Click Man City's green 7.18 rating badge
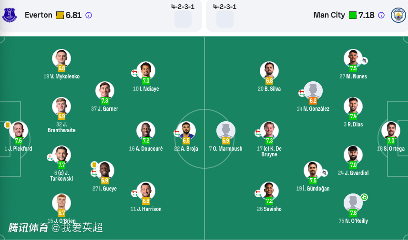This screenshot has width=408, height=240. point(353,15)
